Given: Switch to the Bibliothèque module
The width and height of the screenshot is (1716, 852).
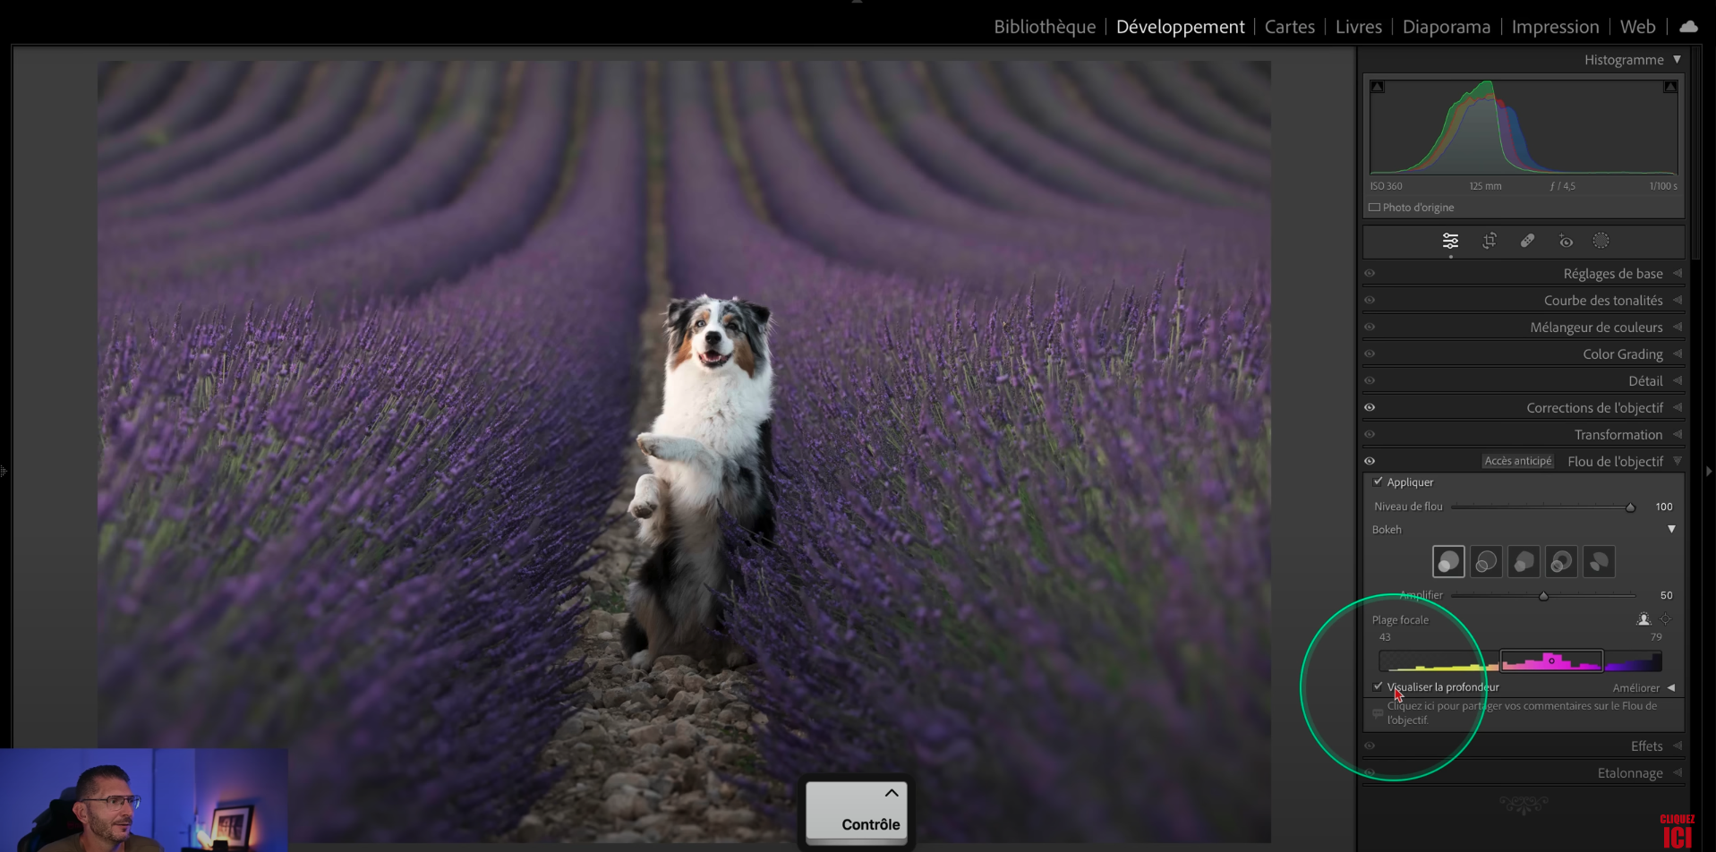Looking at the screenshot, I should 1044,27.
